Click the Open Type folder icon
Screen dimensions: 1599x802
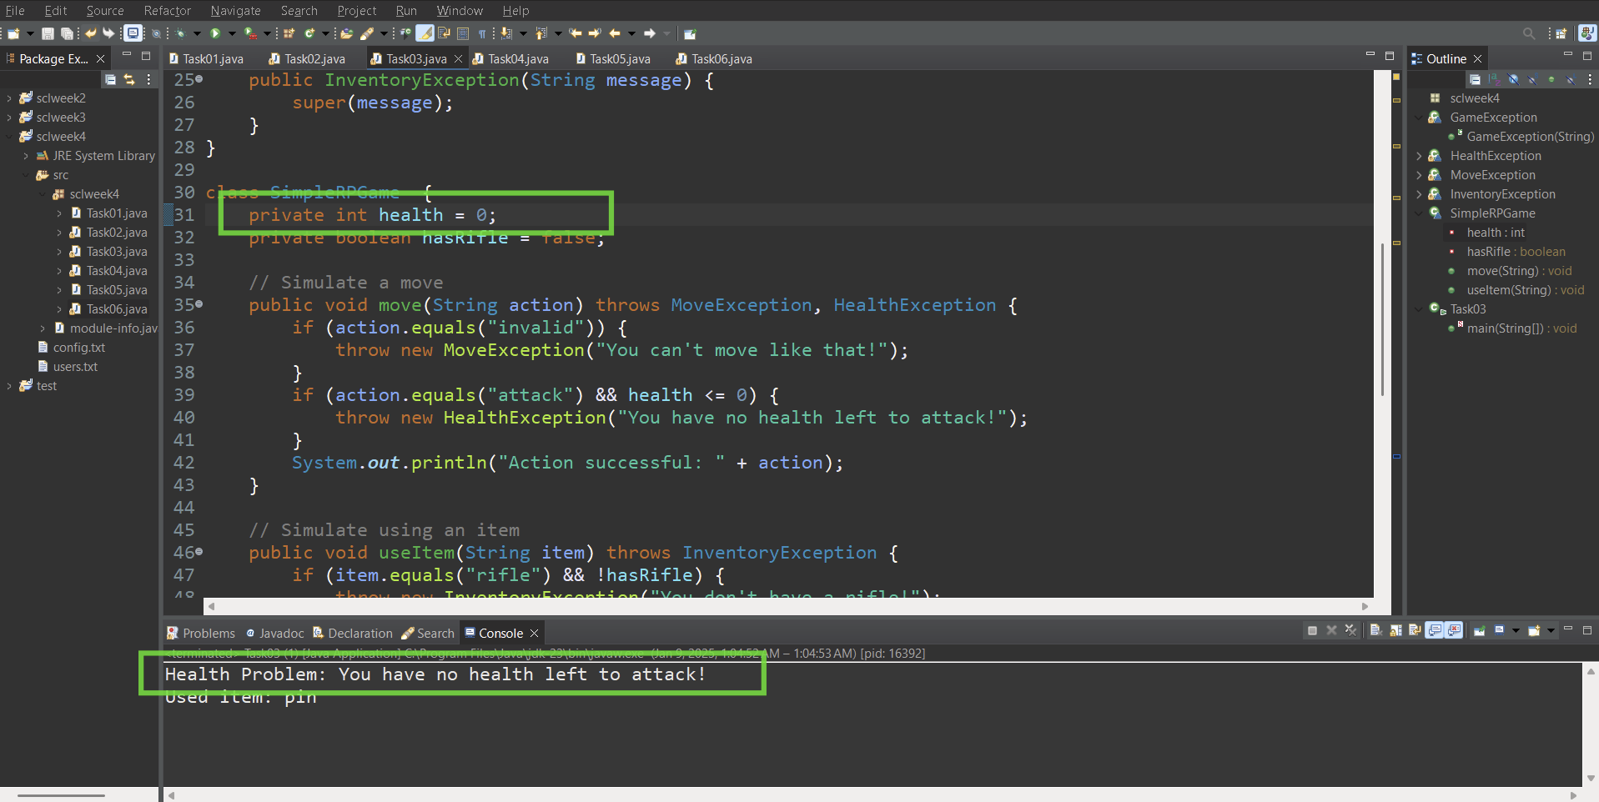click(347, 33)
